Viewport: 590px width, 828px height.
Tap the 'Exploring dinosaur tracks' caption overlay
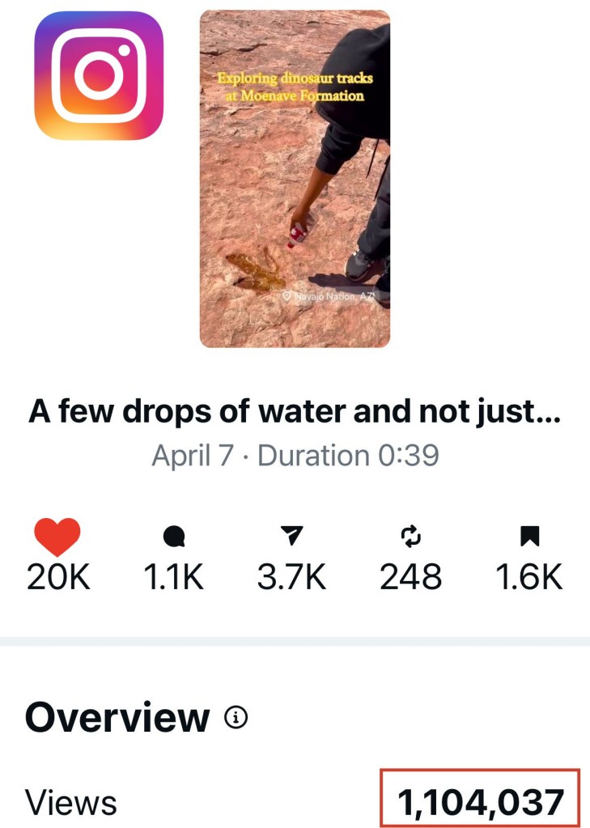tap(295, 87)
